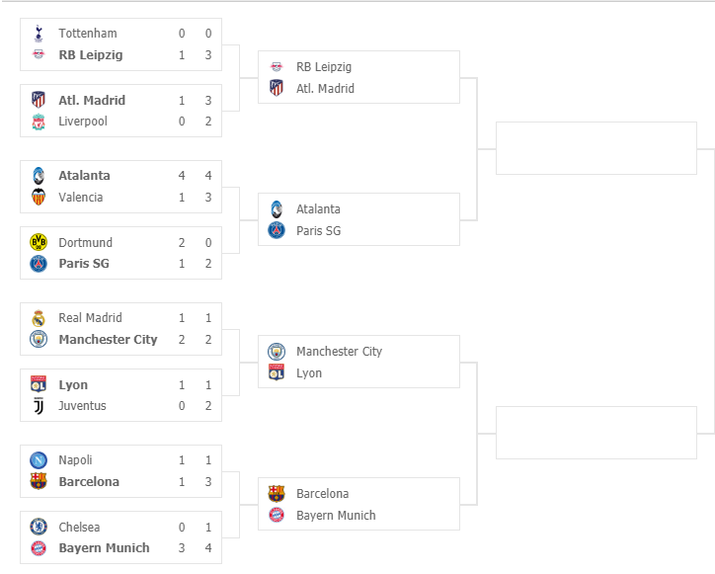Click Bayern Munich crest in quarter-final box
The width and height of the screenshot is (715, 574).
pos(277,515)
